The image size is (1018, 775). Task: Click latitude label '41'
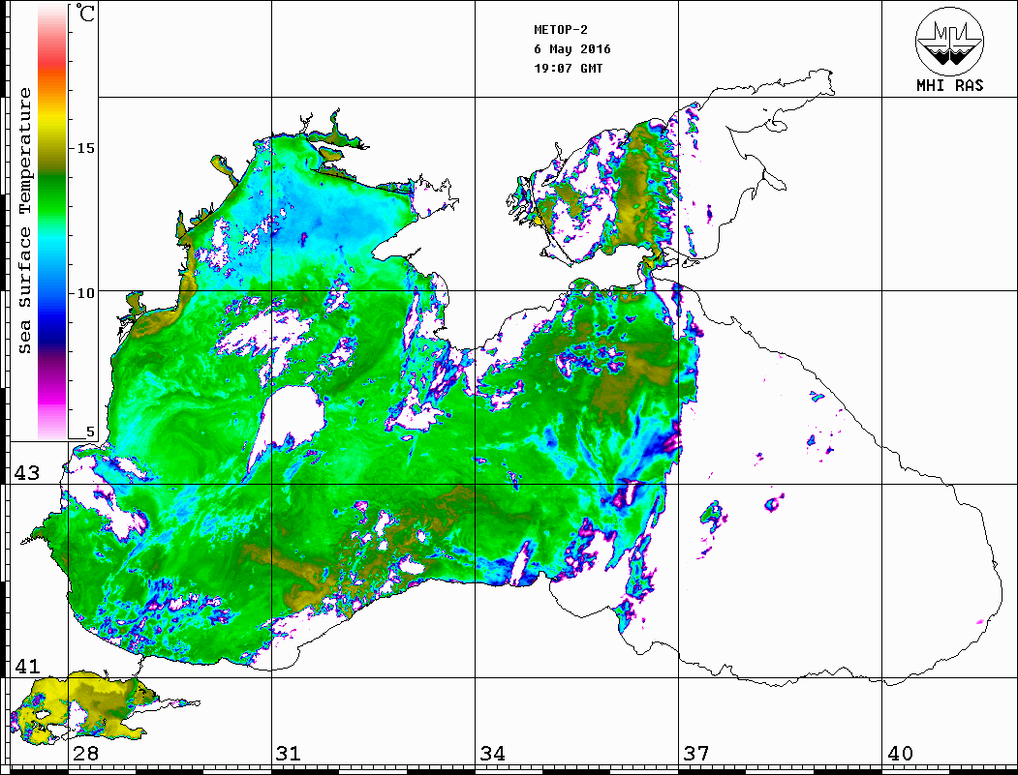tap(27, 667)
